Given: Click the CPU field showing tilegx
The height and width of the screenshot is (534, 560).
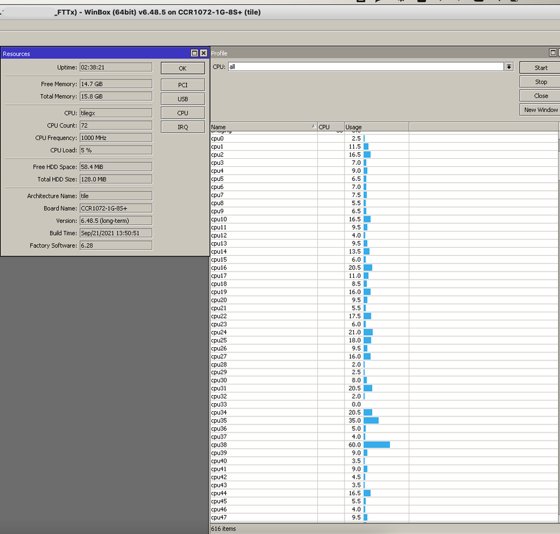Looking at the screenshot, I should pos(116,113).
